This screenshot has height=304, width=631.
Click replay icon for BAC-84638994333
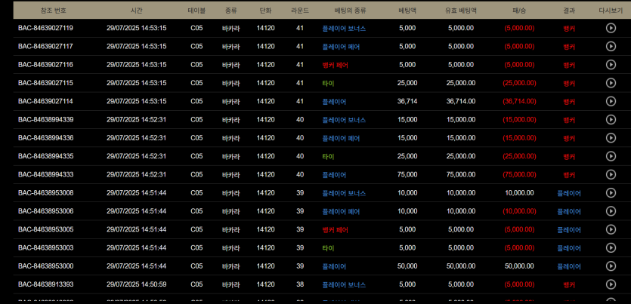pyautogui.click(x=611, y=174)
